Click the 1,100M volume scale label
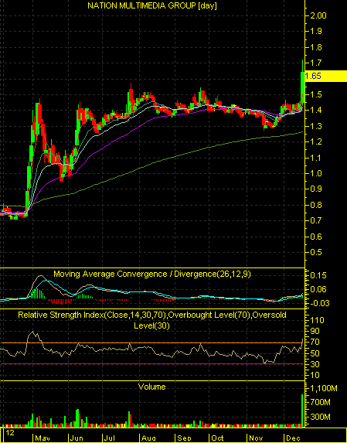Viewport: 347px width, 443px height. (324, 388)
